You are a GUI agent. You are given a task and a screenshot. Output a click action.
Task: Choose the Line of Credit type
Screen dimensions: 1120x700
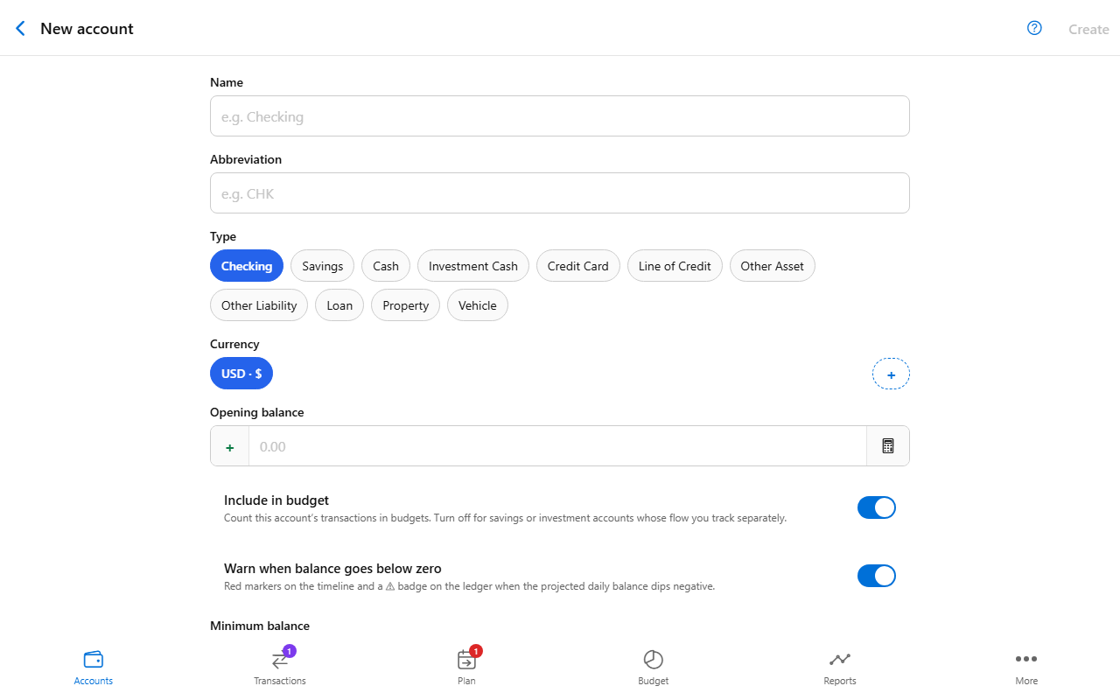675,266
